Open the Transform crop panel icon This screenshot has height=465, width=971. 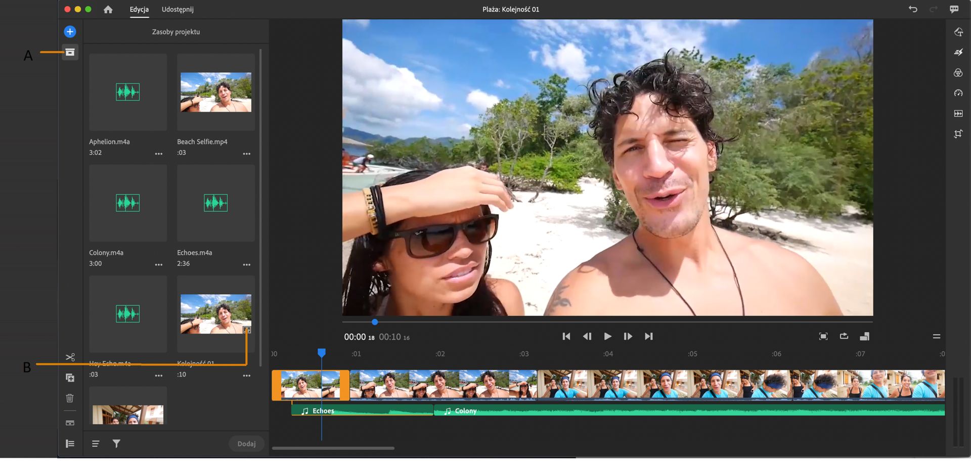pyautogui.click(x=958, y=134)
